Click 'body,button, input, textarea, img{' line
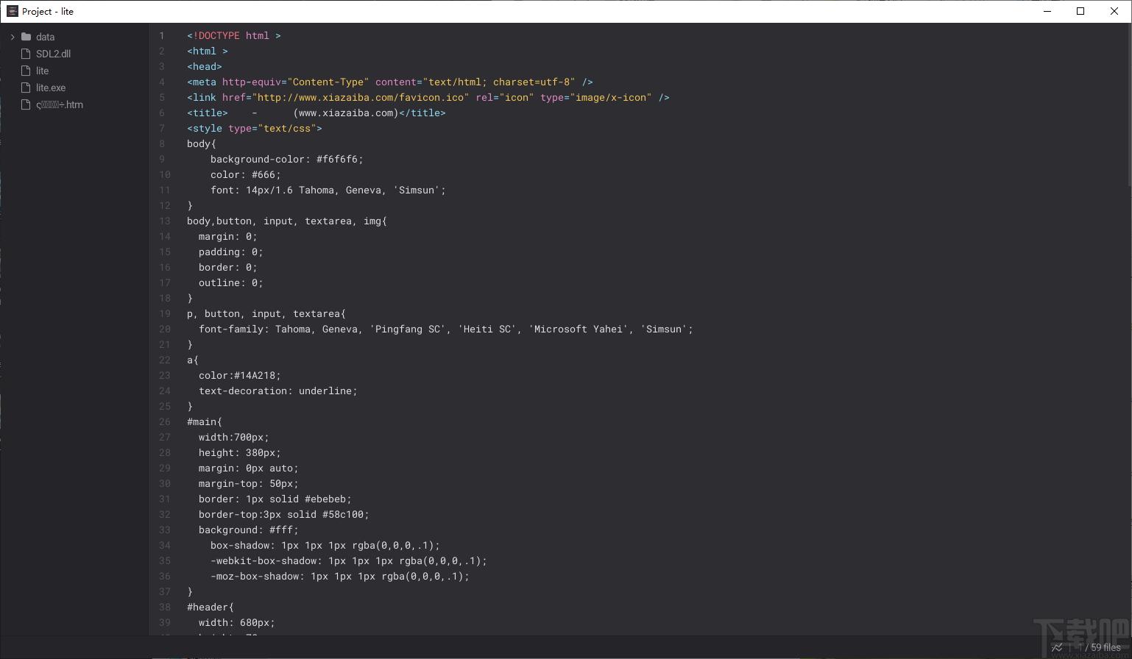Screen dimensions: 1132x659 [x=287, y=221]
